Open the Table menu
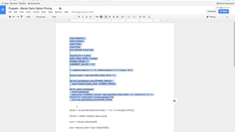 pos(50,12)
